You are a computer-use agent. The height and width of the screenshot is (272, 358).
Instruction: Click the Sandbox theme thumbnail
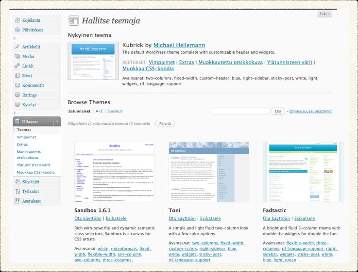115,172
